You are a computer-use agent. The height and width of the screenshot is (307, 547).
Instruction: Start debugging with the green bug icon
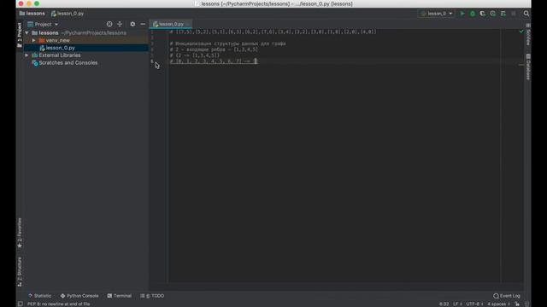pos(473,14)
